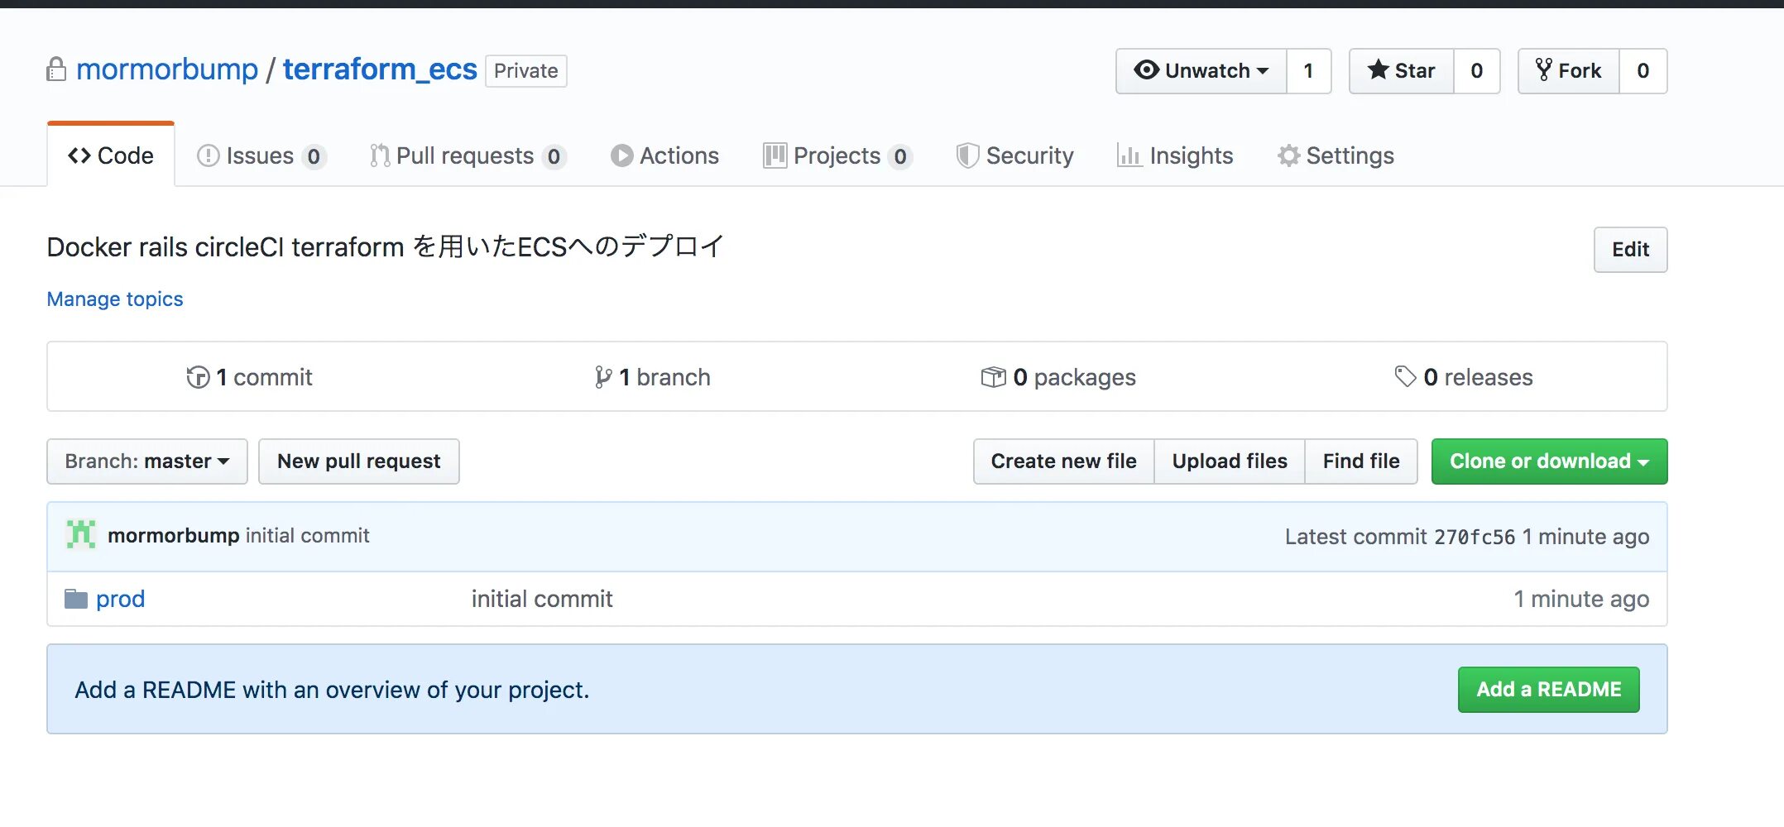View the Insights tab

pyautogui.click(x=1175, y=155)
